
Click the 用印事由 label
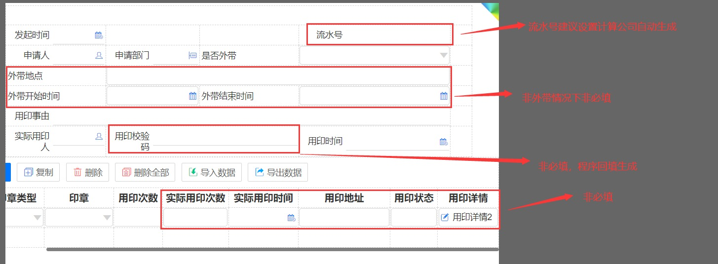[x=32, y=116]
